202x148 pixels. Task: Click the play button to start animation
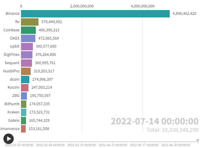pyautogui.click(x=9, y=139)
